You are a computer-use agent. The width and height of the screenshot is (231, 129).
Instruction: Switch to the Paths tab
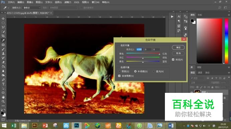point(207,73)
